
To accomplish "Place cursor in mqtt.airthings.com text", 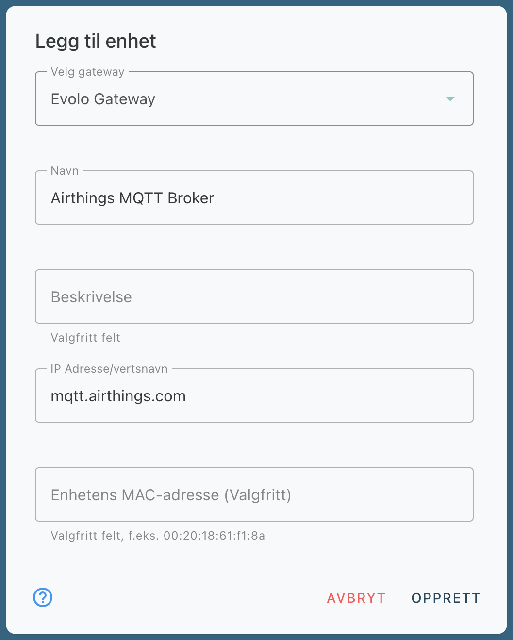I will [x=118, y=396].
